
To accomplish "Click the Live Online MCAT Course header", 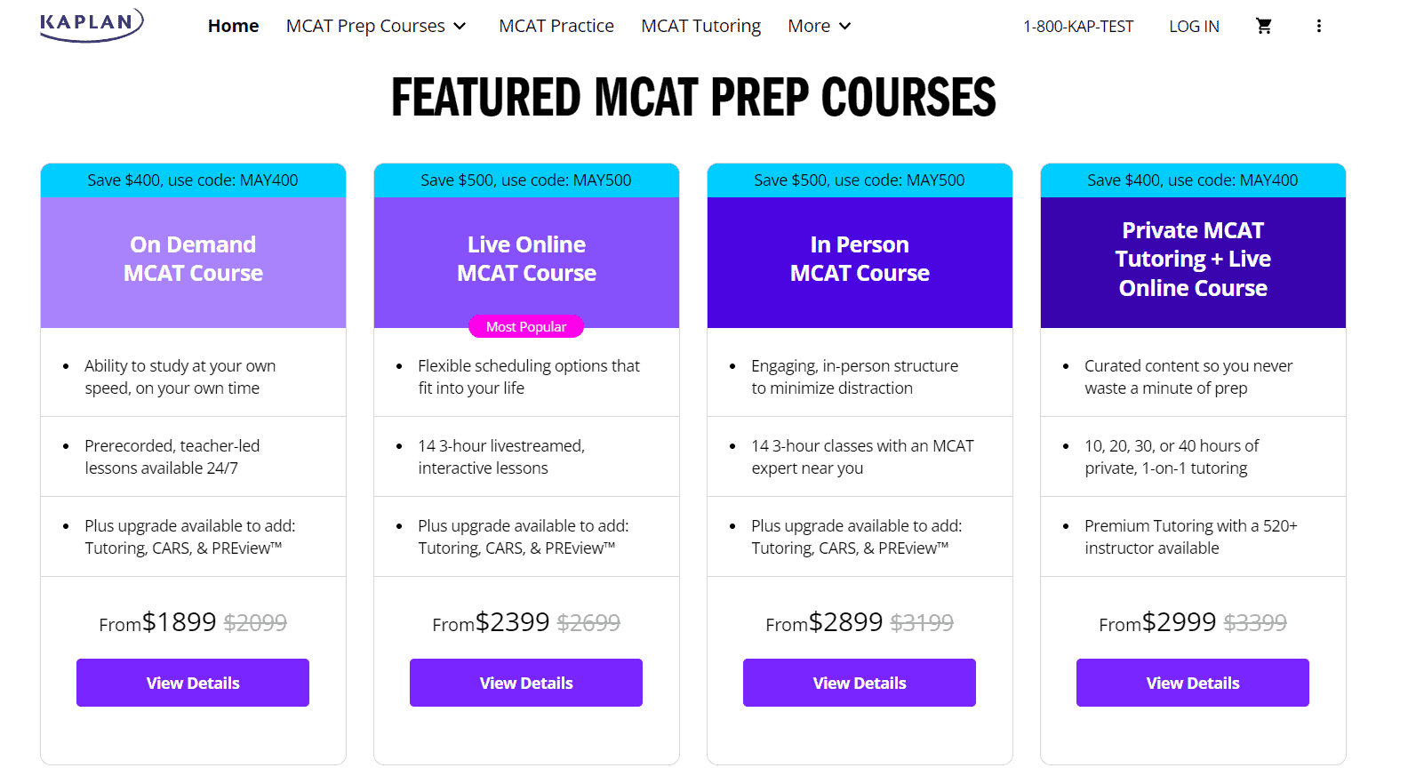I will pos(525,259).
